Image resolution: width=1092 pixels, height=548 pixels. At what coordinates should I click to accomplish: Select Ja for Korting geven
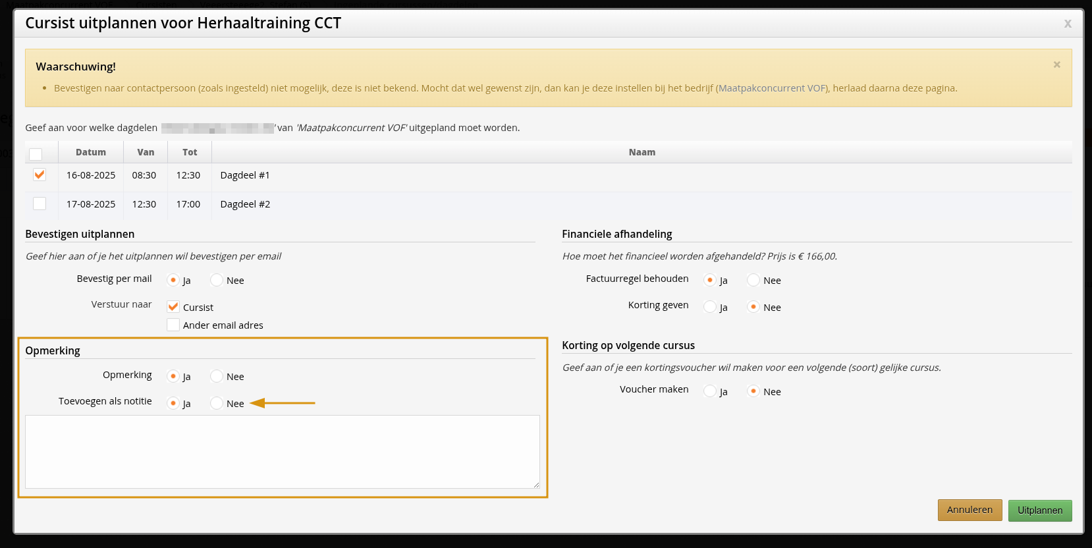click(710, 307)
